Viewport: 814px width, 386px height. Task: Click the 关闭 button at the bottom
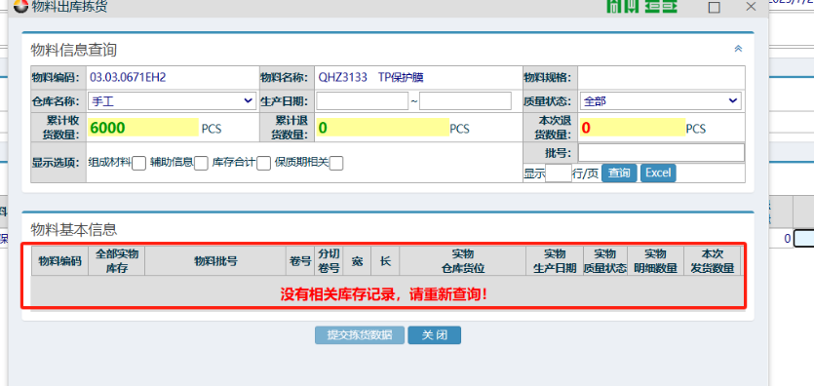pyautogui.click(x=435, y=335)
